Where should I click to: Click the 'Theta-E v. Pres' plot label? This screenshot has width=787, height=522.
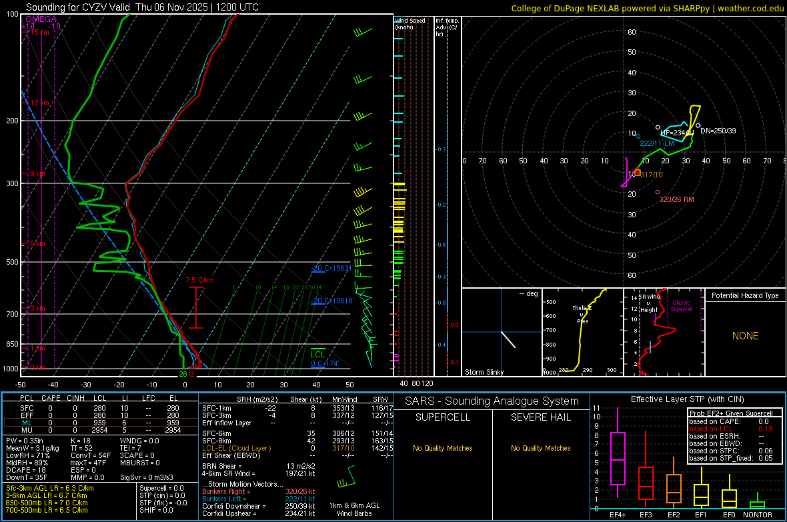(x=582, y=314)
